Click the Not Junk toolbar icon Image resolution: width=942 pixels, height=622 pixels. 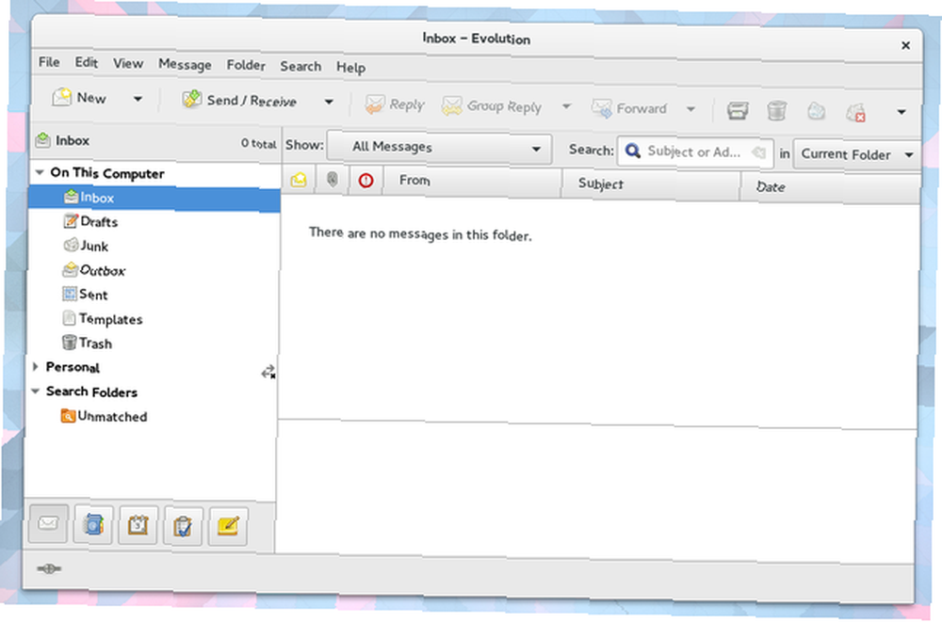coord(855,112)
